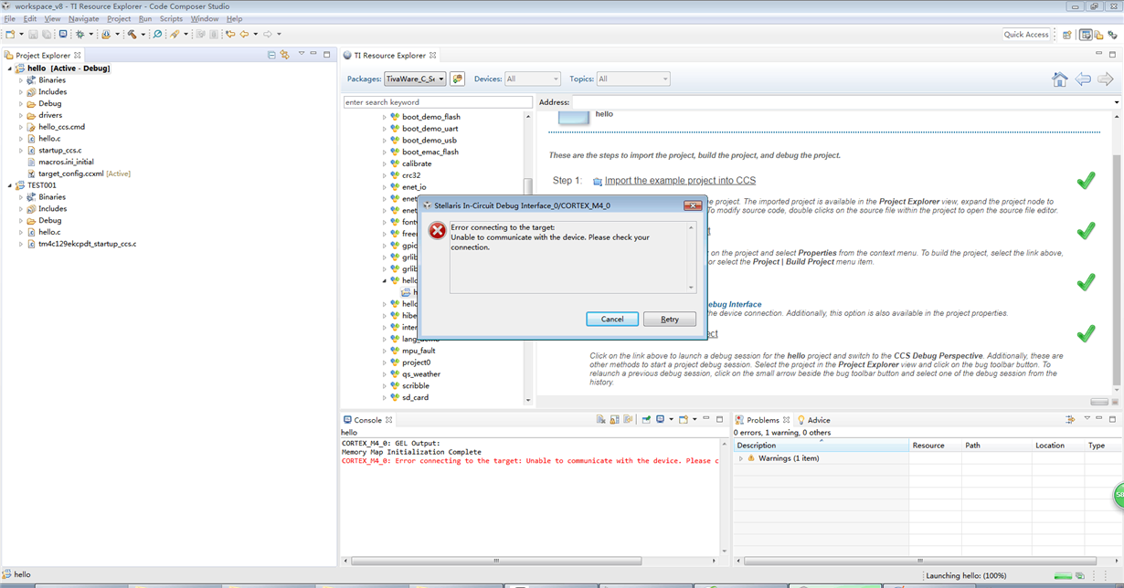Click the Open Perspective icon near Quick Access
The width and height of the screenshot is (1124, 588).
click(1066, 35)
